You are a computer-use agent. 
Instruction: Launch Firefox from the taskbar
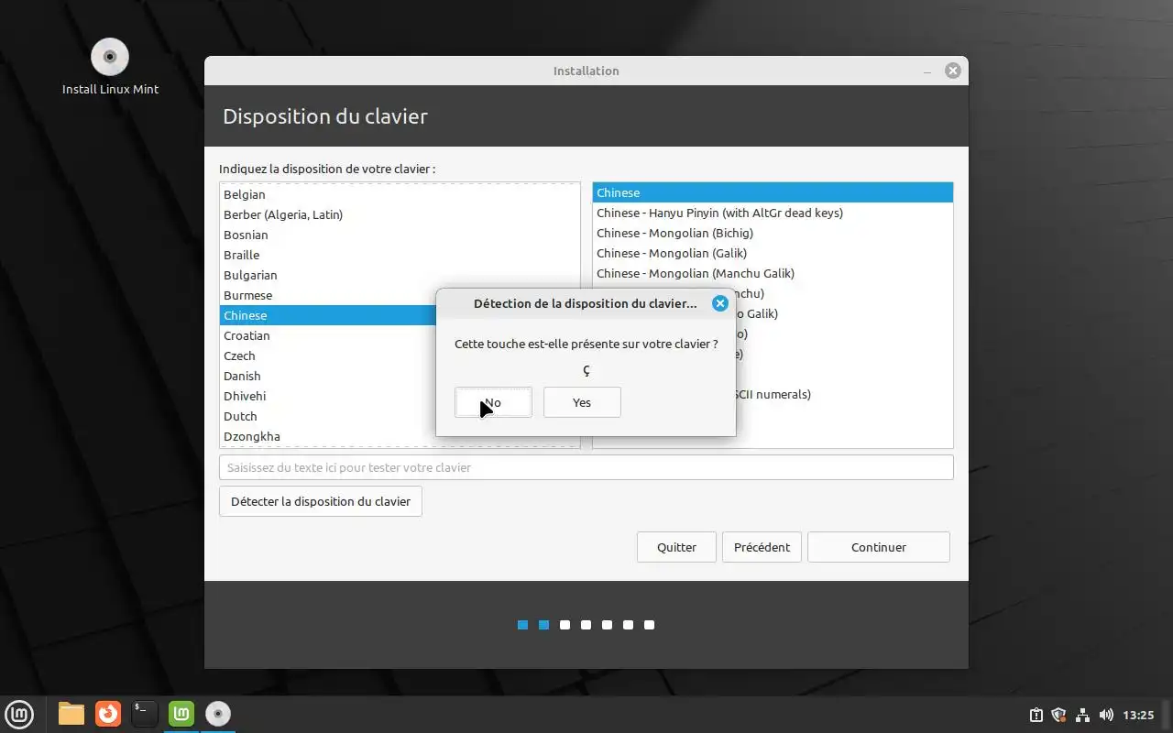click(x=108, y=713)
